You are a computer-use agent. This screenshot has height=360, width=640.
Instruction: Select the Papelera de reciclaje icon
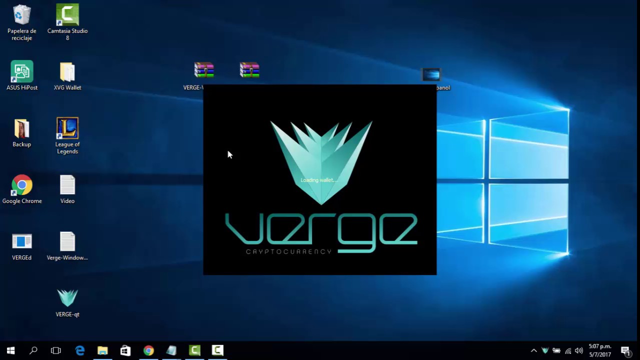22,22
